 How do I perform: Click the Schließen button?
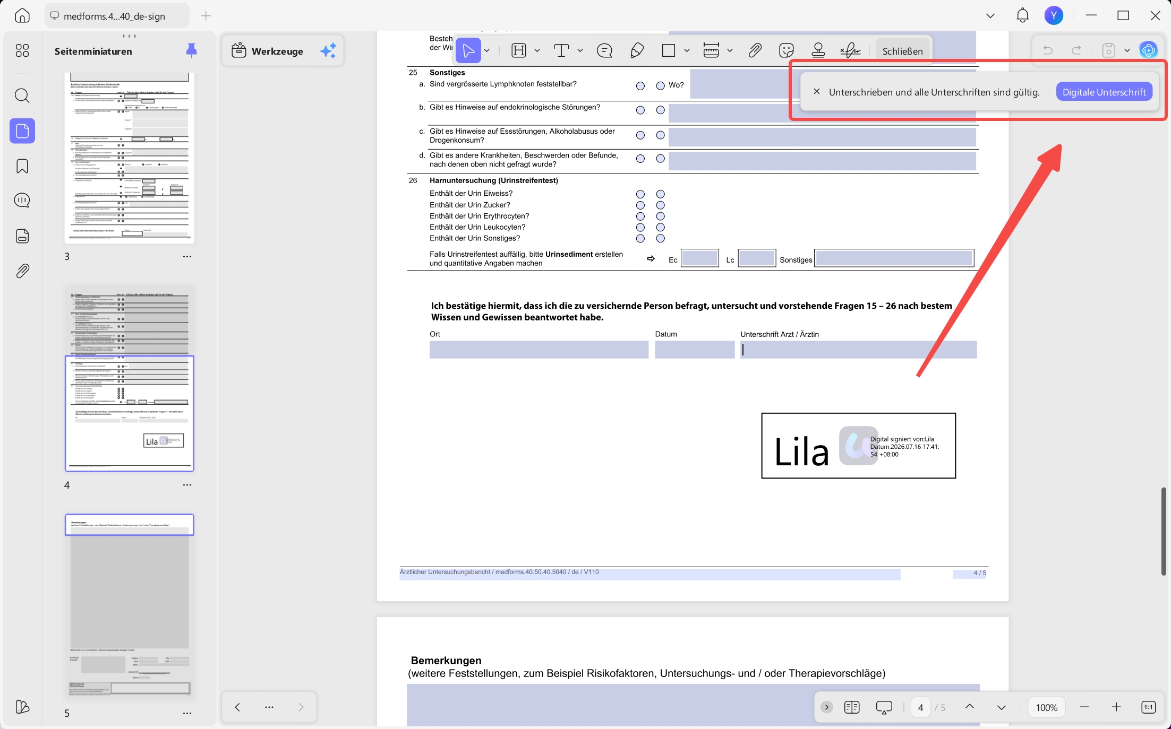pyautogui.click(x=902, y=51)
